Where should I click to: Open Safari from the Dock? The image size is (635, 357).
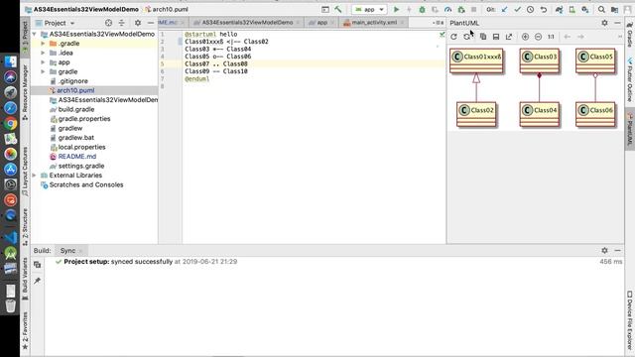[x=11, y=108]
